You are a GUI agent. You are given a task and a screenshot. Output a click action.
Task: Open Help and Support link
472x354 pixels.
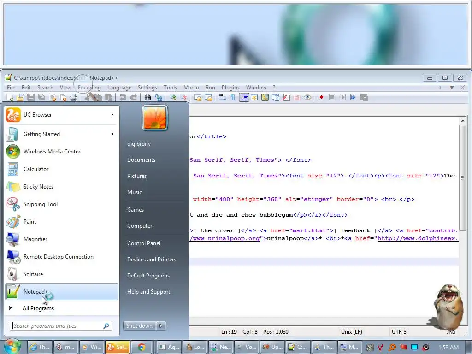pos(148,292)
